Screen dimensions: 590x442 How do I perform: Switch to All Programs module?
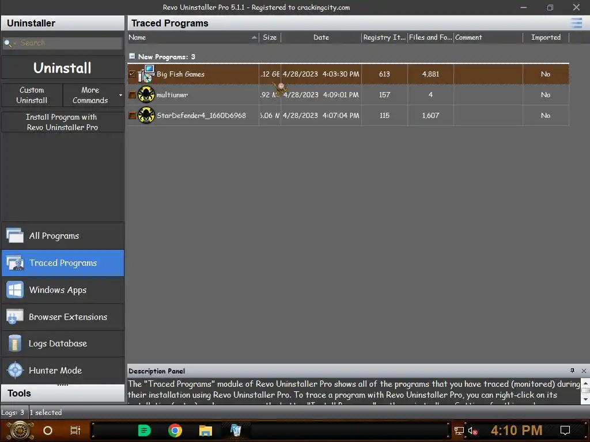click(63, 235)
